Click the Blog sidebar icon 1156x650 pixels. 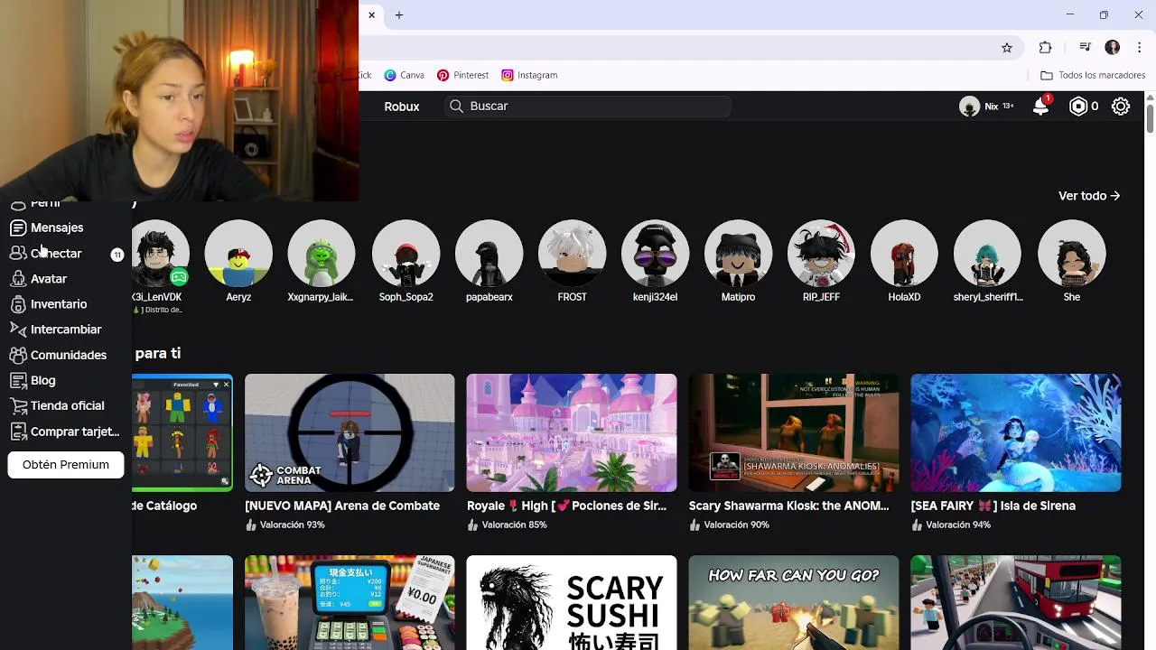[x=17, y=381]
